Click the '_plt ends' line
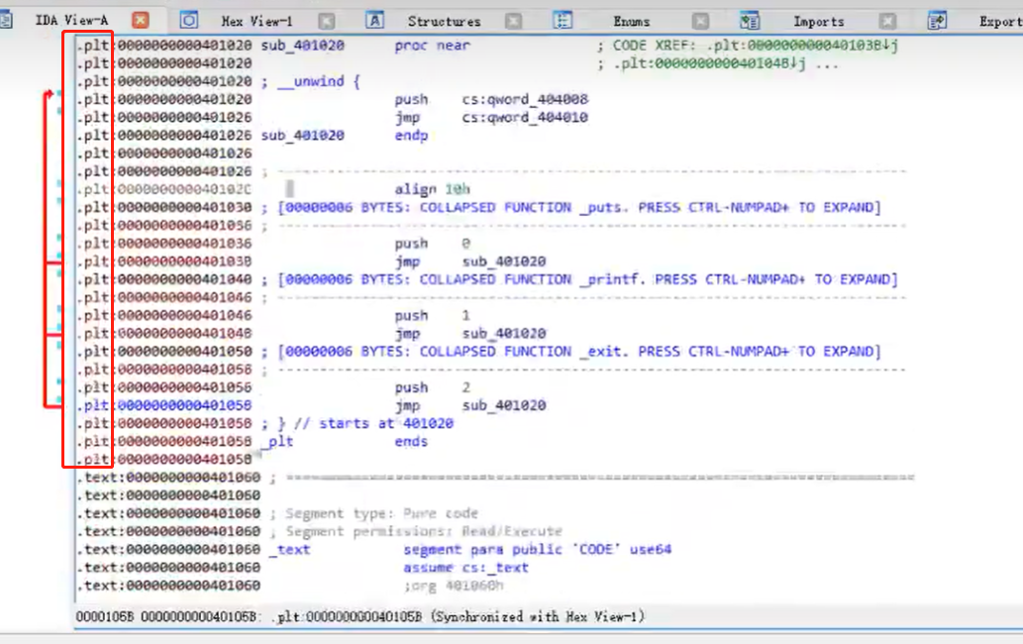Screen dimensions: 1023x644 point(347,442)
